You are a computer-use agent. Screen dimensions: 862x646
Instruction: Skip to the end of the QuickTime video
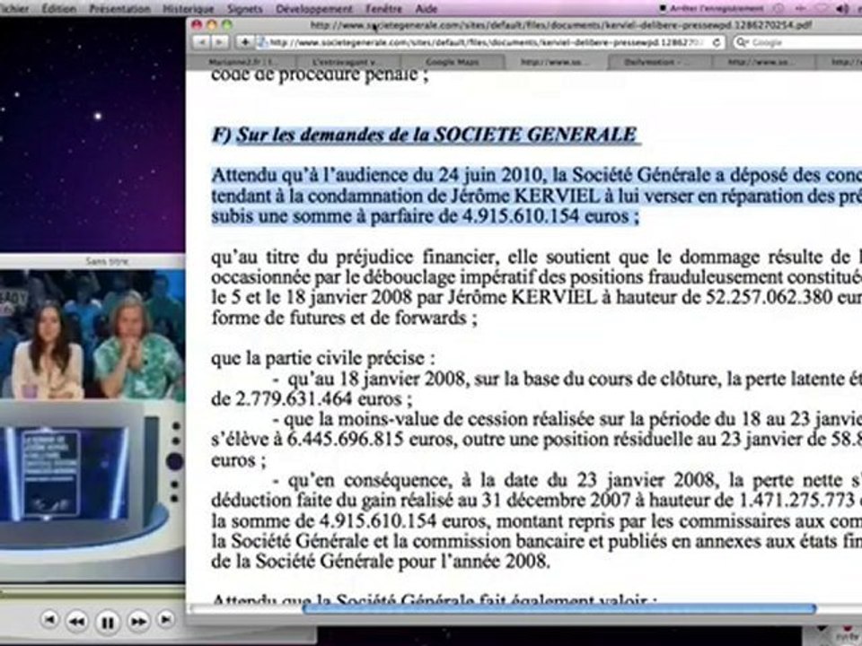click(x=165, y=620)
